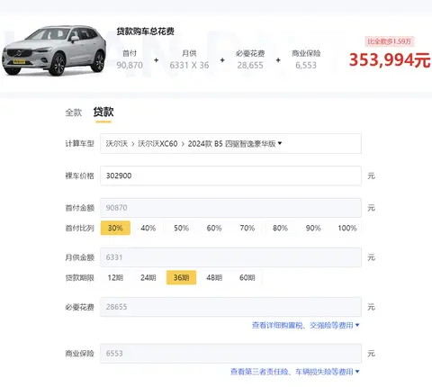Switch to the 全款 tab
The height and width of the screenshot is (387, 432).
coord(74,112)
